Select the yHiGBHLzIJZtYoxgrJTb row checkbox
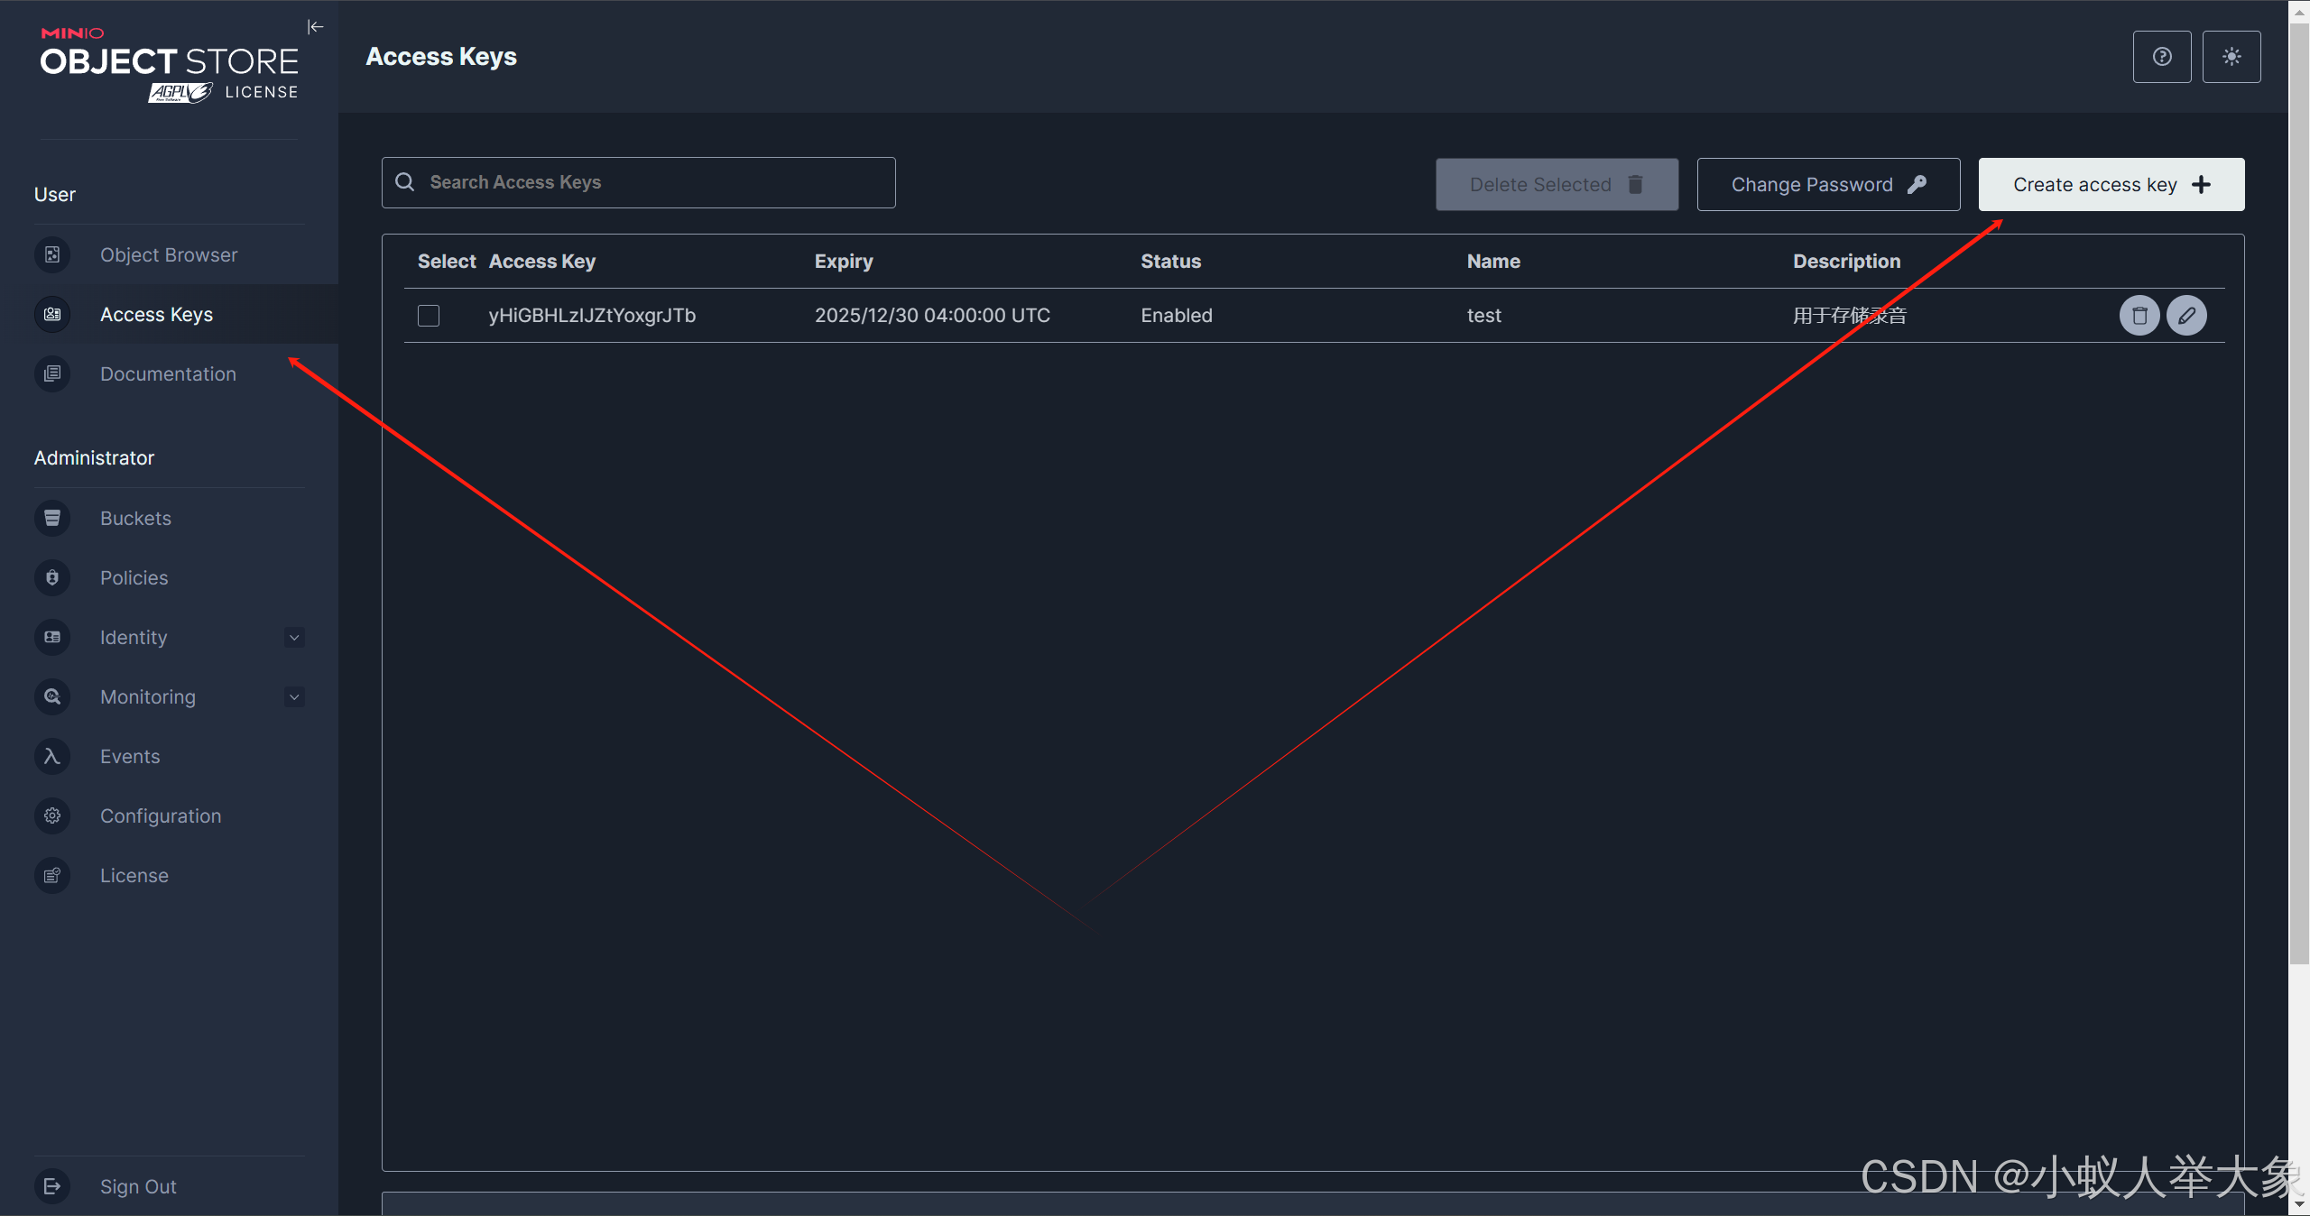Image resolution: width=2310 pixels, height=1216 pixels. [429, 316]
